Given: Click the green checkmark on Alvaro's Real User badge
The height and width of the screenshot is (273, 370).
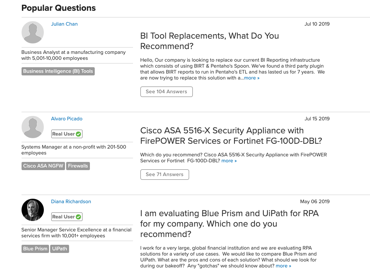Looking at the screenshot, I should (78, 134).
